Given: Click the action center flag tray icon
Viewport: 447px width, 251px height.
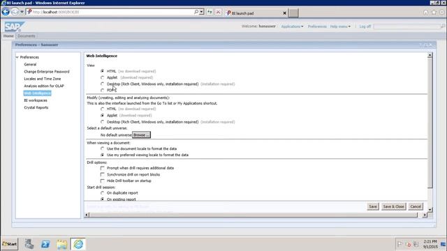Looking at the screenshot, I should coord(400,244).
